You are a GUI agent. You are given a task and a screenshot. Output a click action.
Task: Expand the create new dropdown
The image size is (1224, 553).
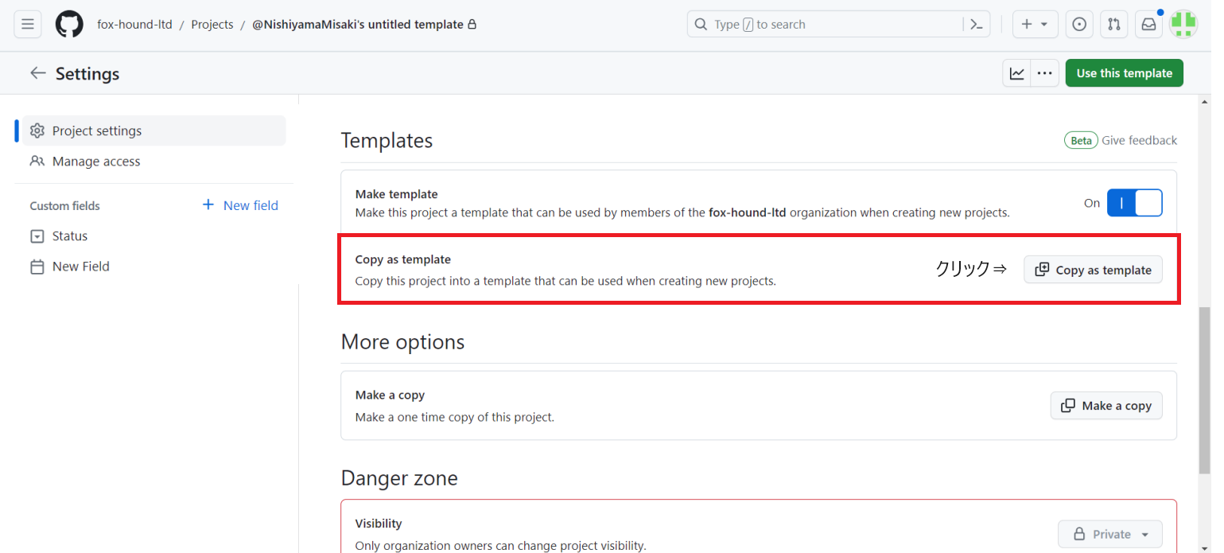tap(1035, 24)
